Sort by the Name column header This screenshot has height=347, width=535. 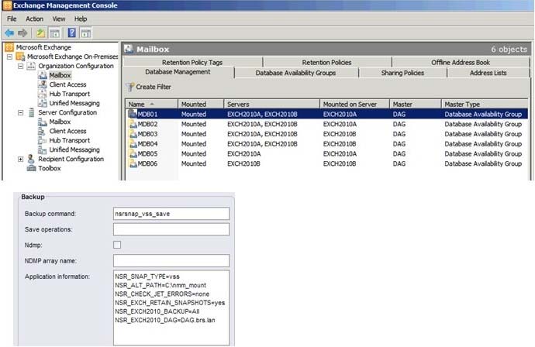(152, 104)
